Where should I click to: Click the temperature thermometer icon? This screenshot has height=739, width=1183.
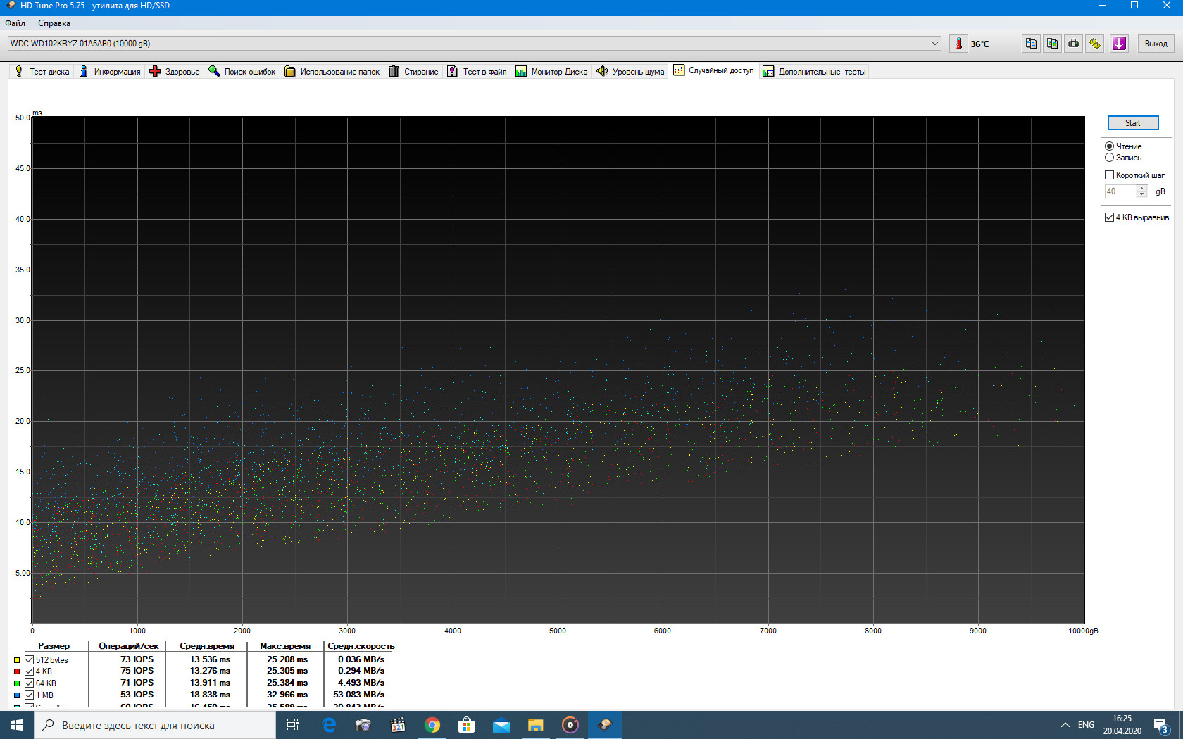tap(958, 44)
